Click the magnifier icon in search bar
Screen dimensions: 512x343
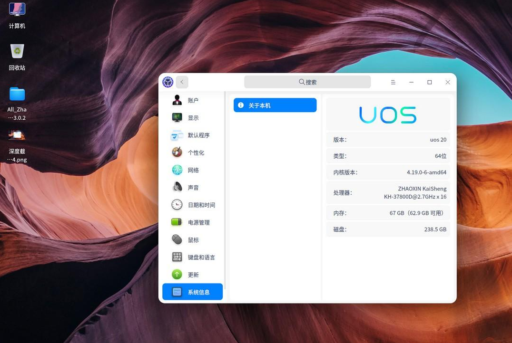[x=302, y=82]
